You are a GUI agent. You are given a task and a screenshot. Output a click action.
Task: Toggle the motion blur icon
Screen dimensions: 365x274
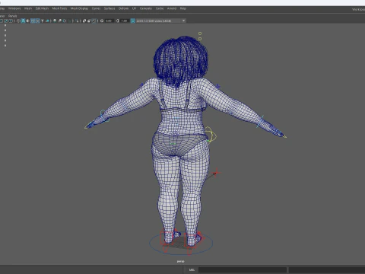pos(59,21)
